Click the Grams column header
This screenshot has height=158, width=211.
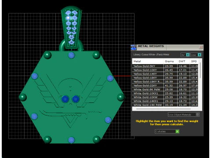coord(170,61)
